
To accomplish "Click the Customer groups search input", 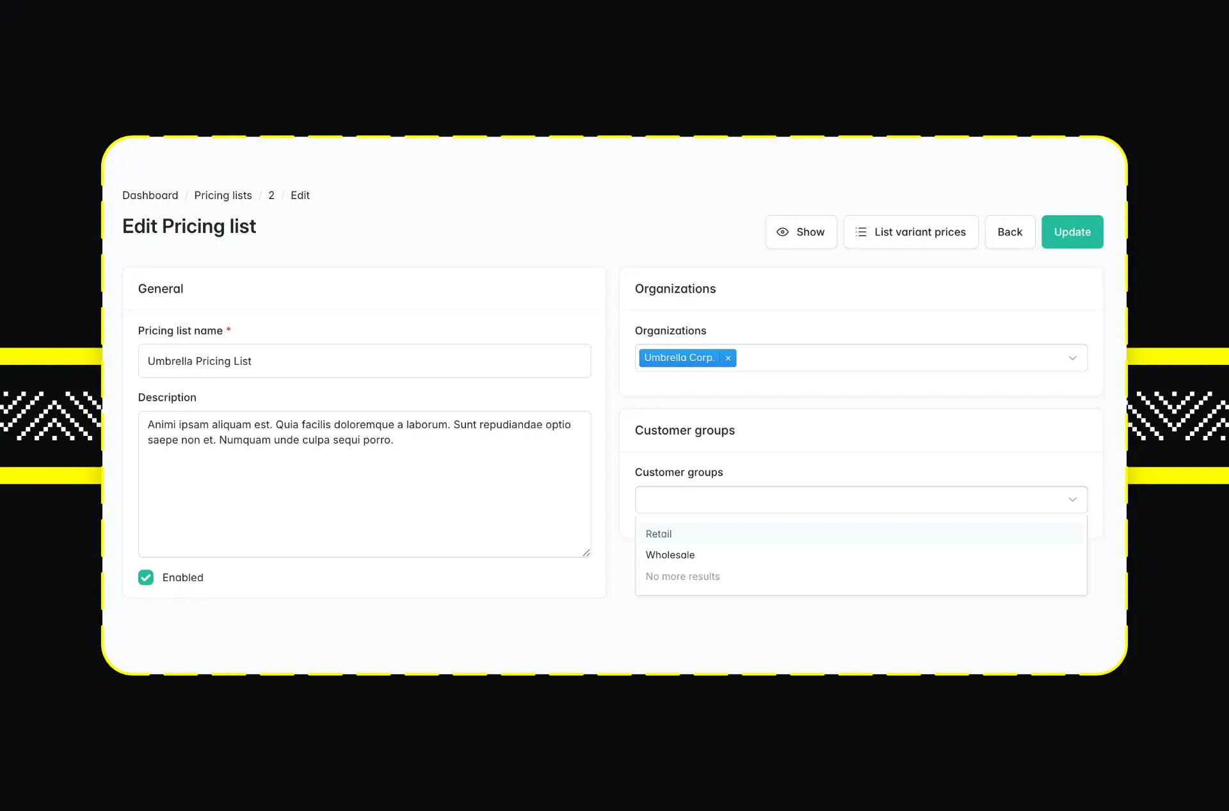I will coord(845,499).
